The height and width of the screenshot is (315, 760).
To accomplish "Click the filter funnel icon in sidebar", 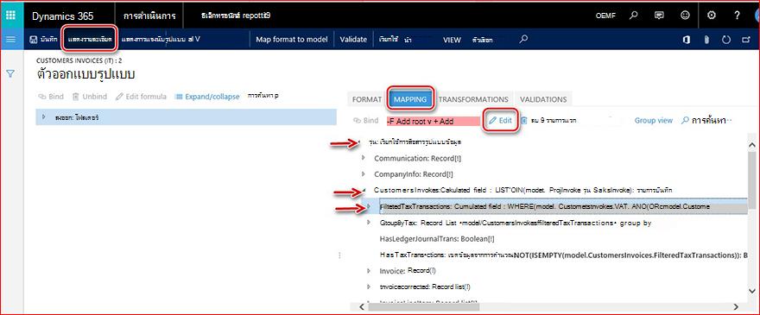I will [x=10, y=73].
